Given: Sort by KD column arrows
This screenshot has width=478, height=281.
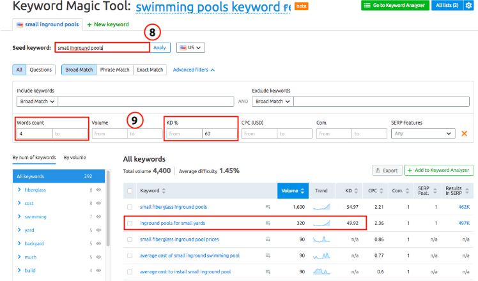Looking at the screenshot, I should [x=356, y=191].
